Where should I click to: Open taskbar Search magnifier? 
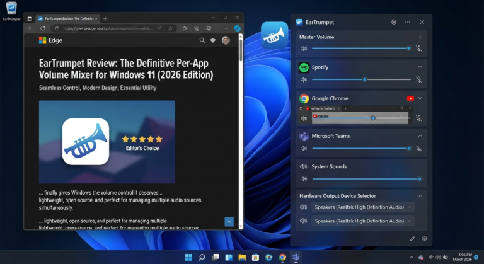pos(202,257)
